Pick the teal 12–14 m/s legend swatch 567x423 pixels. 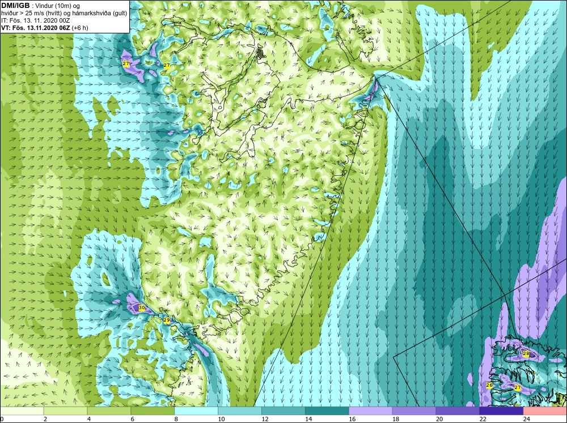(x=283, y=411)
